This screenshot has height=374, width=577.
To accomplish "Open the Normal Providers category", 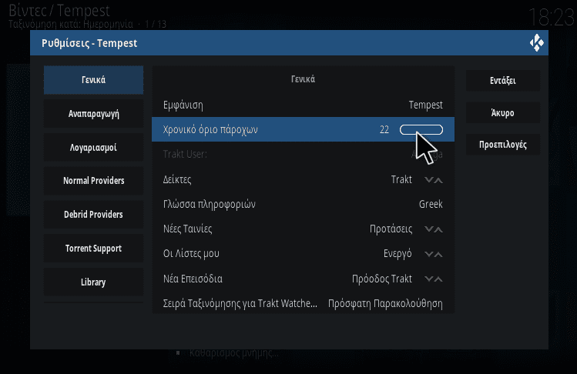I will tap(93, 181).
